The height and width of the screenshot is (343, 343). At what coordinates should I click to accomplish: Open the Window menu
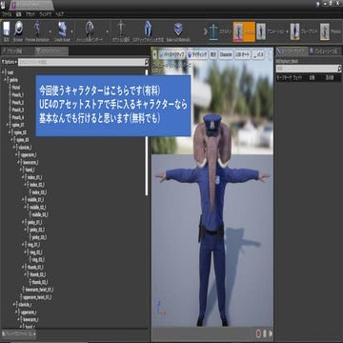[46, 14]
